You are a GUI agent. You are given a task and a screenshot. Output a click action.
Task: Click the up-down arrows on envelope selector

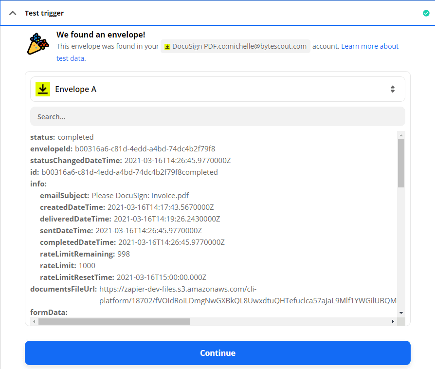pos(393,89)
